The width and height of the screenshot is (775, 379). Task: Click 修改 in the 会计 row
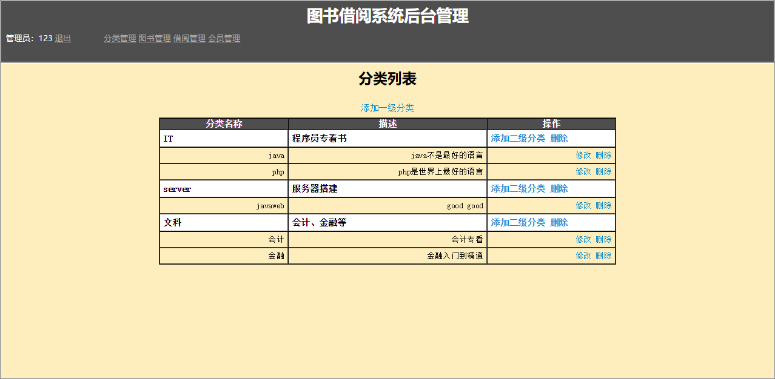point(583,240)
